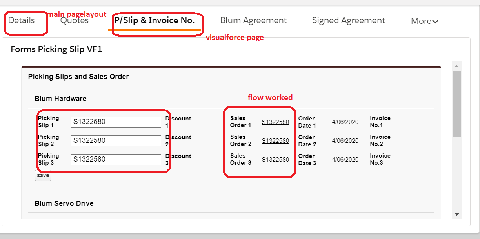This screenshot has height=239, width=480.
Task: Click the Invoice No.3 label
Action: point(380,159)
